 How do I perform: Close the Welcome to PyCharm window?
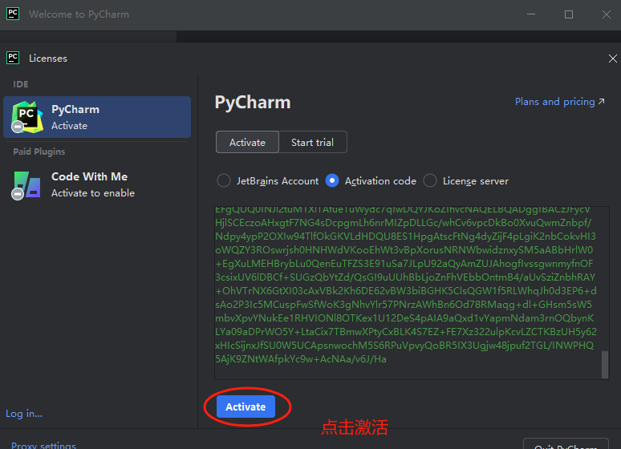click(607, 14)
